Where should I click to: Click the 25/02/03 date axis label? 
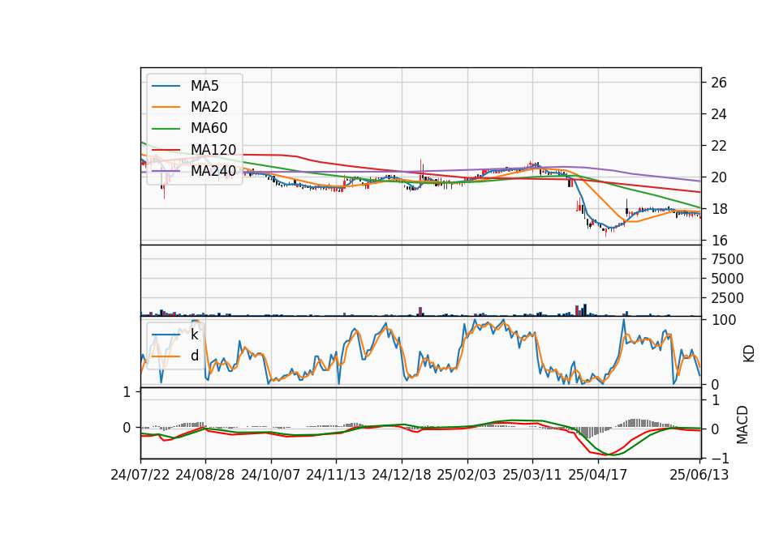(467, 475)
